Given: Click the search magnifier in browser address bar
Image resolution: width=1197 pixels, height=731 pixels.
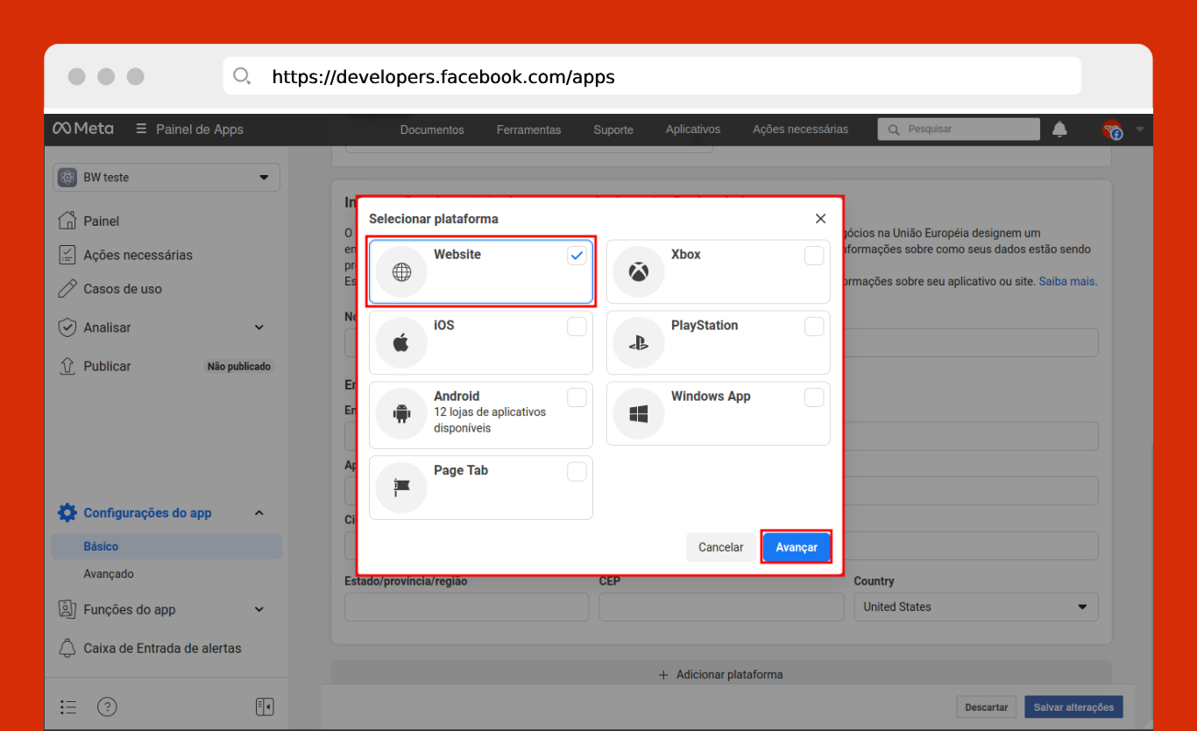Looking at the screenshot, I should point(242,76).
